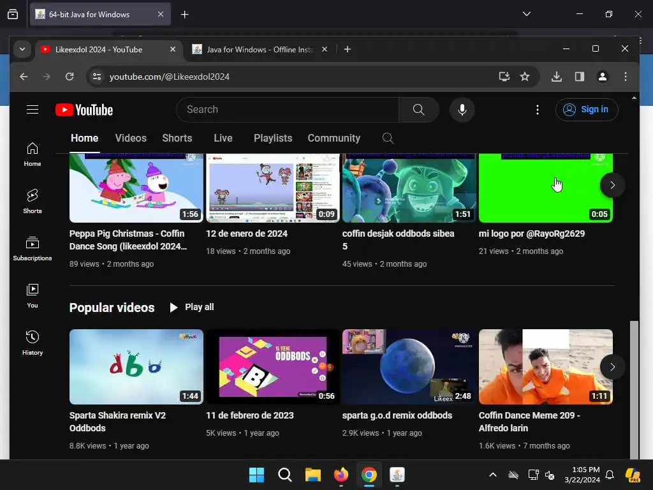Go back in Chrome
The image size is (653, 490).
click(24, 77)
